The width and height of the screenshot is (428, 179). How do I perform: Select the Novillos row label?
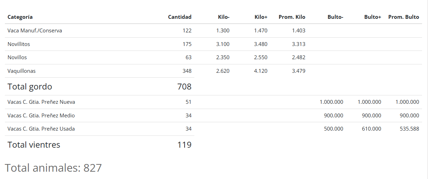17,57
